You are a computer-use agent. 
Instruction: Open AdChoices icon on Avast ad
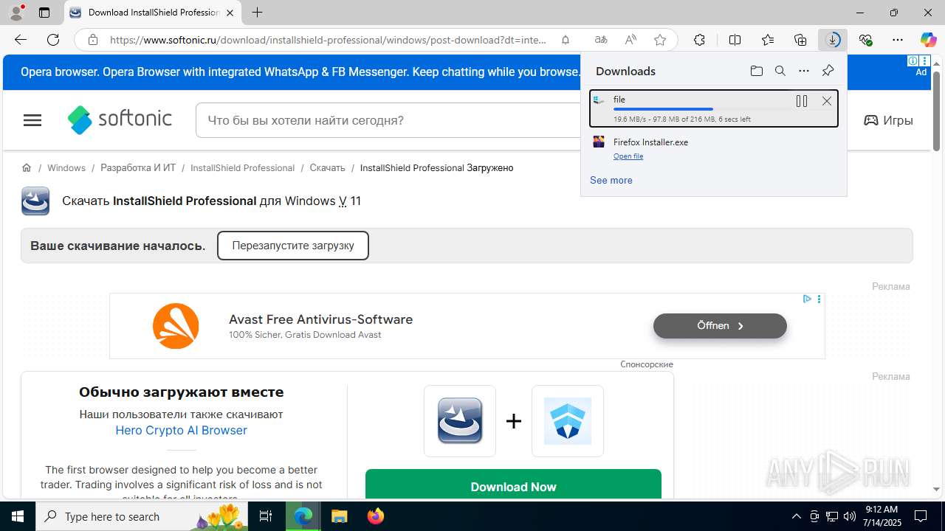point(807,299)
